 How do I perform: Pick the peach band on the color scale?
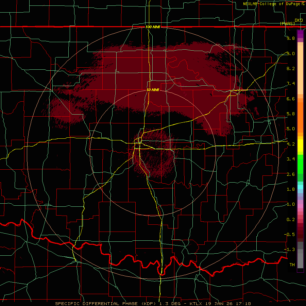300,70
